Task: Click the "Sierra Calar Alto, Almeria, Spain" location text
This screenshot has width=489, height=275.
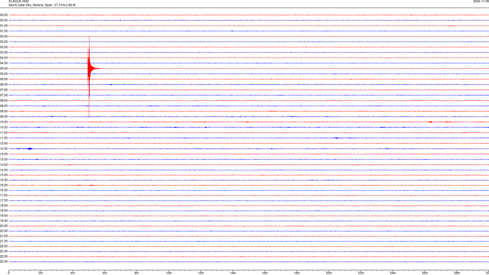Action: pyautogui.click(x=31, y=5)
